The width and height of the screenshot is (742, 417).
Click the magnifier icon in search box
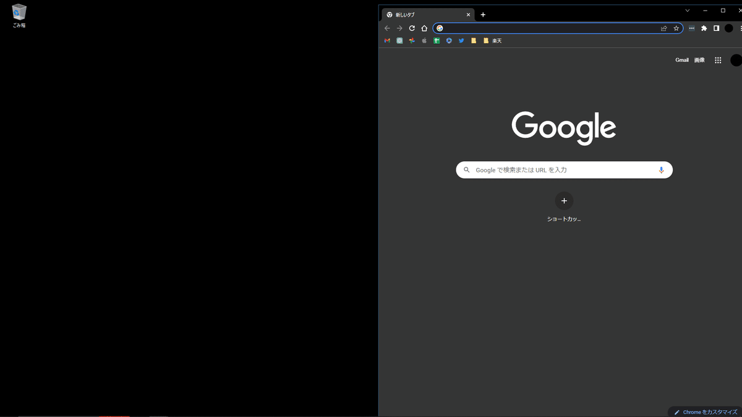[x=467, y=170]
